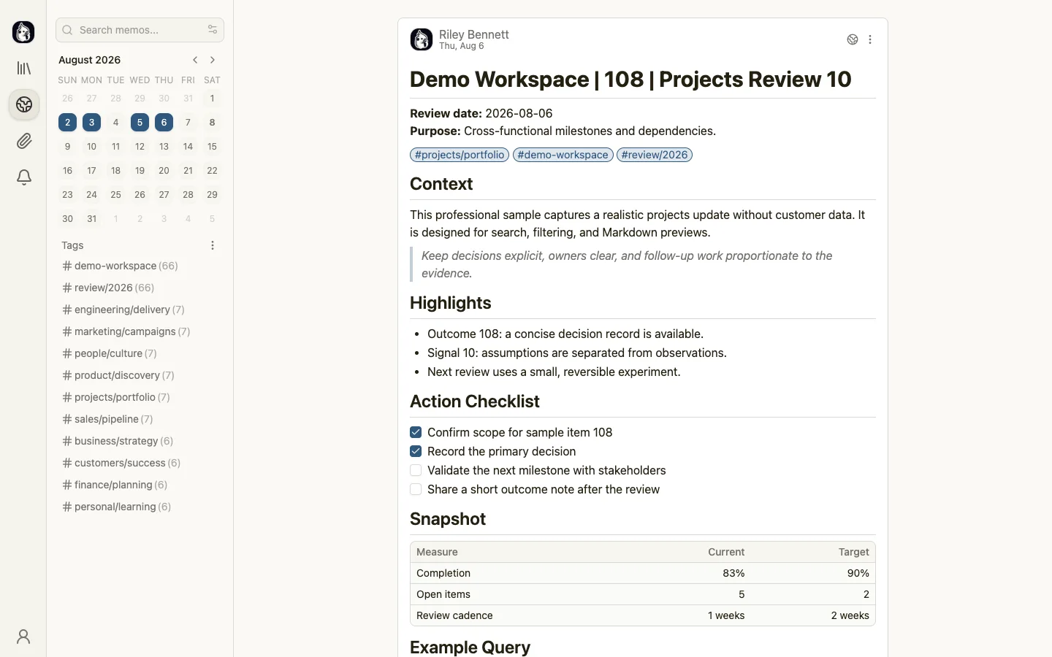1052x657 pixels.
Task: Check 'Share a short outcome note after the review'
Action: point(416,489)
